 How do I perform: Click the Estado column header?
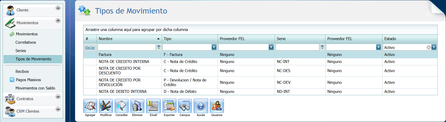click(410, 39)
